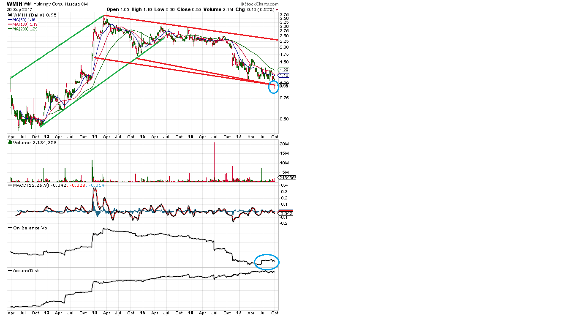Screen dimensions: 582x316
Task: Click the 17 year label under the price chart
Action: point(239,137)
